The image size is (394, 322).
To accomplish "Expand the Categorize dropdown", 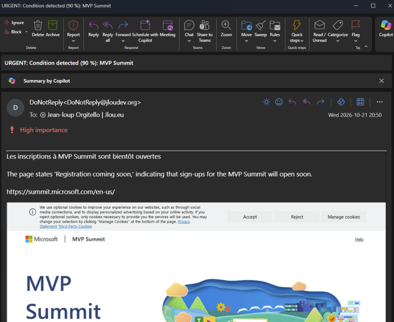I will [338, 41].
